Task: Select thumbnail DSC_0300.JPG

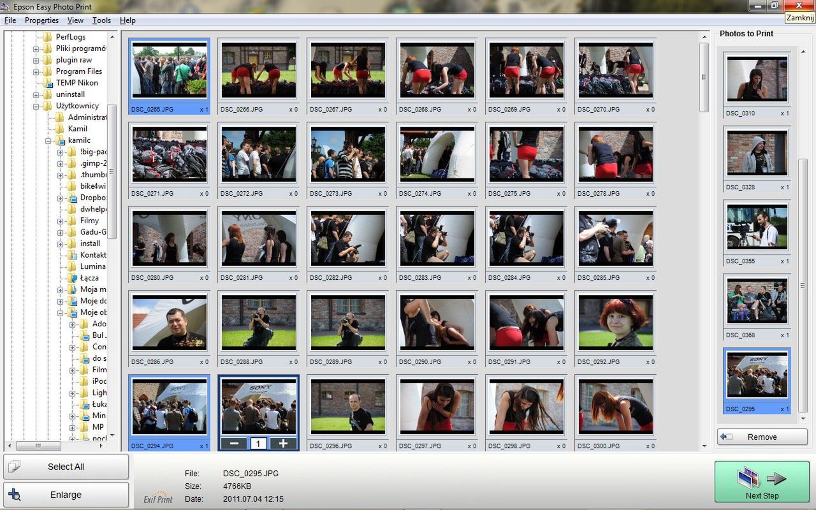Action: point(615,413)
